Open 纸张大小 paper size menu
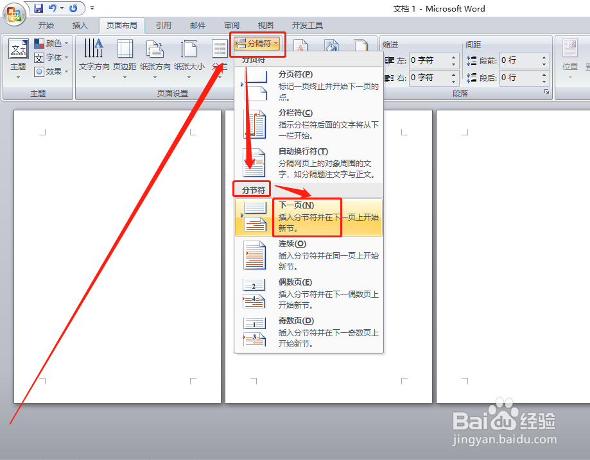The image size is (590, 460). 189,58
